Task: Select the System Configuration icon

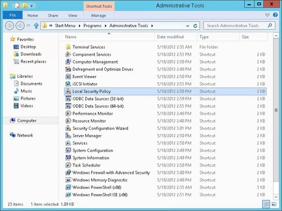Action: pos(68,150)
